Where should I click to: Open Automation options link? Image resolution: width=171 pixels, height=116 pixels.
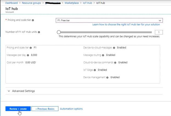pos(71,109)
